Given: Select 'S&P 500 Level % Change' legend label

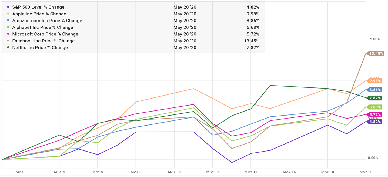Looking at the screenshot, I should [x=38, y=7].
